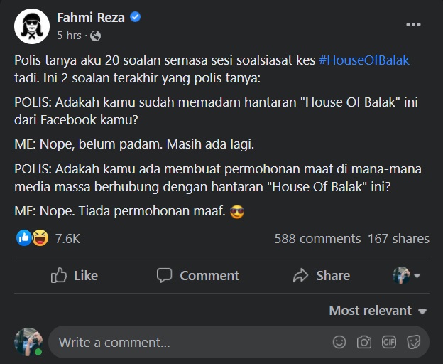Expand the Most relevant comment sort menu
443x364 pixels.
point(378,311)
